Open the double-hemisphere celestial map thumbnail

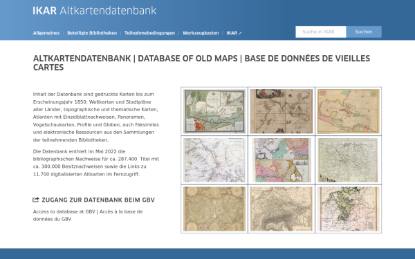pos(214,209)
